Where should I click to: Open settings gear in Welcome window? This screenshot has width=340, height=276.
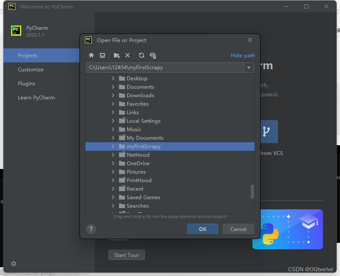coord(14,264)
